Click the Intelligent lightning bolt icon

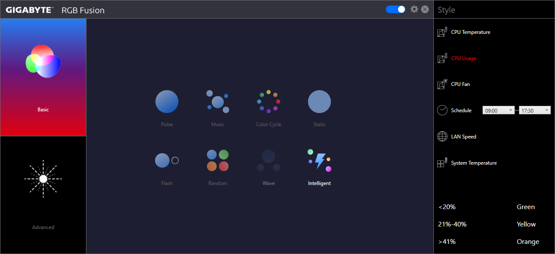319,160
